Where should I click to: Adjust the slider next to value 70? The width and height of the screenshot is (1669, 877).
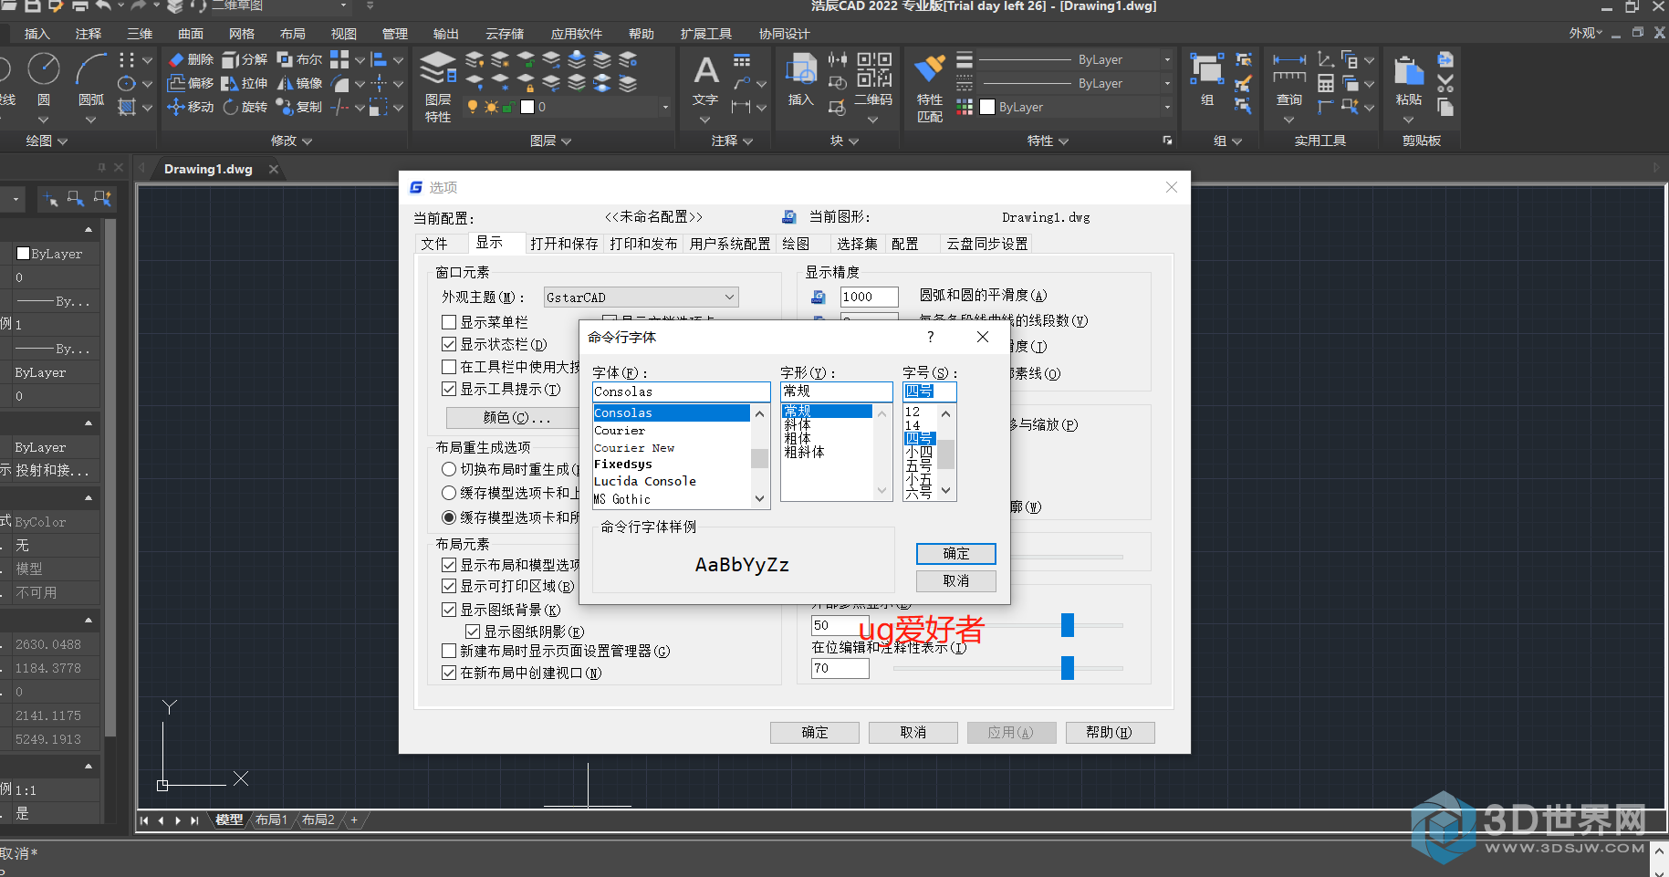[x=1067, y=668]
